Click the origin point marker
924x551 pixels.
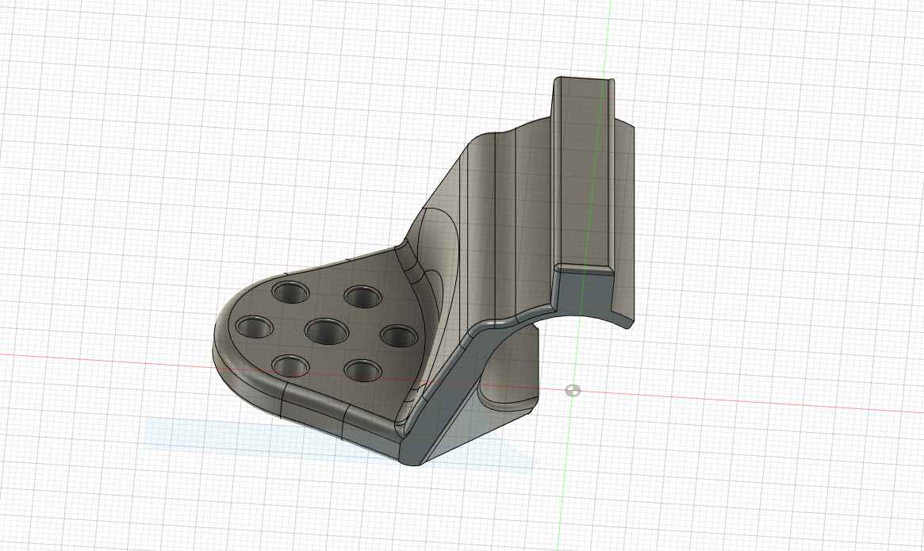click(x=573, y=390)
